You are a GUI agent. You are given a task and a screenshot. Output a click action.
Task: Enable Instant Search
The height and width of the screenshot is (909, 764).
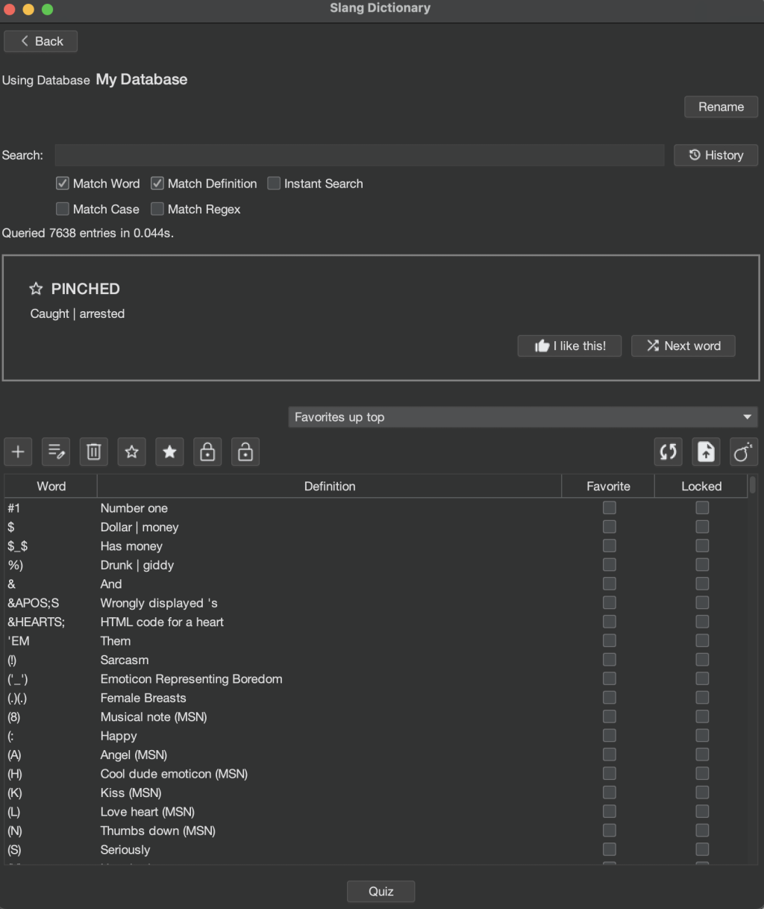[x=274, y=183]
